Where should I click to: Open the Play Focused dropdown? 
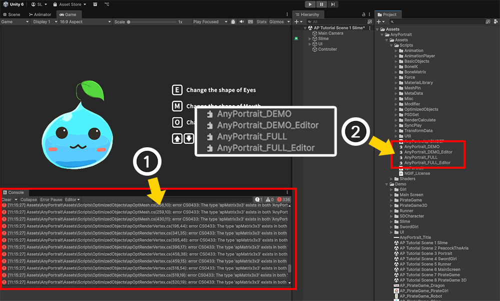[x=207, y=22]
